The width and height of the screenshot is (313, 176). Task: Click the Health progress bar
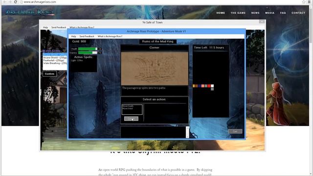(x=88, y=49)
